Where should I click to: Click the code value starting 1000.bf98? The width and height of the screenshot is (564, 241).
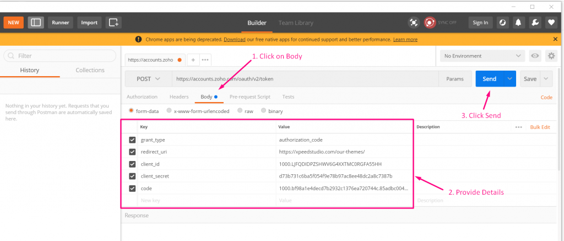click(344, 189)
